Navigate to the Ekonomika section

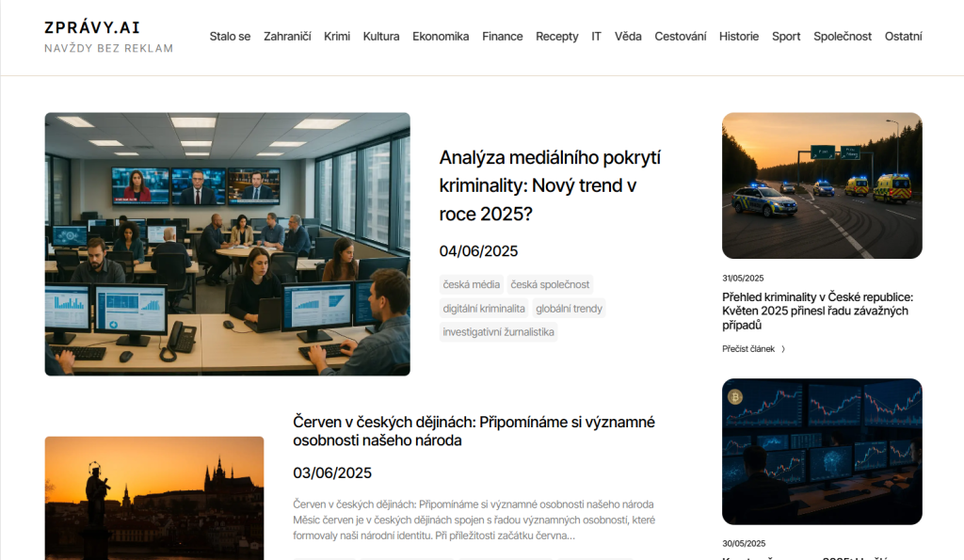click(x=441, y=37)
